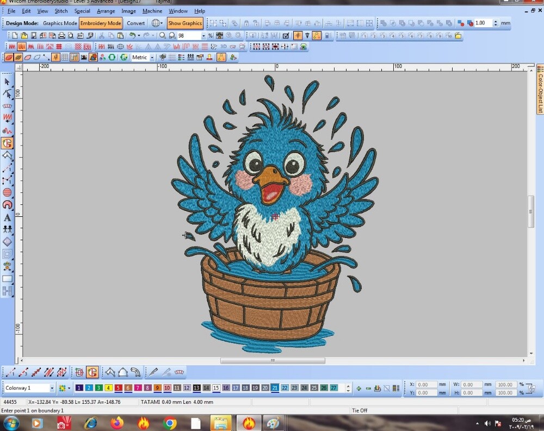Toggle the highlighted grid display icon
Image resolution: width=544 pixels, height=431 pixels.
74,57
